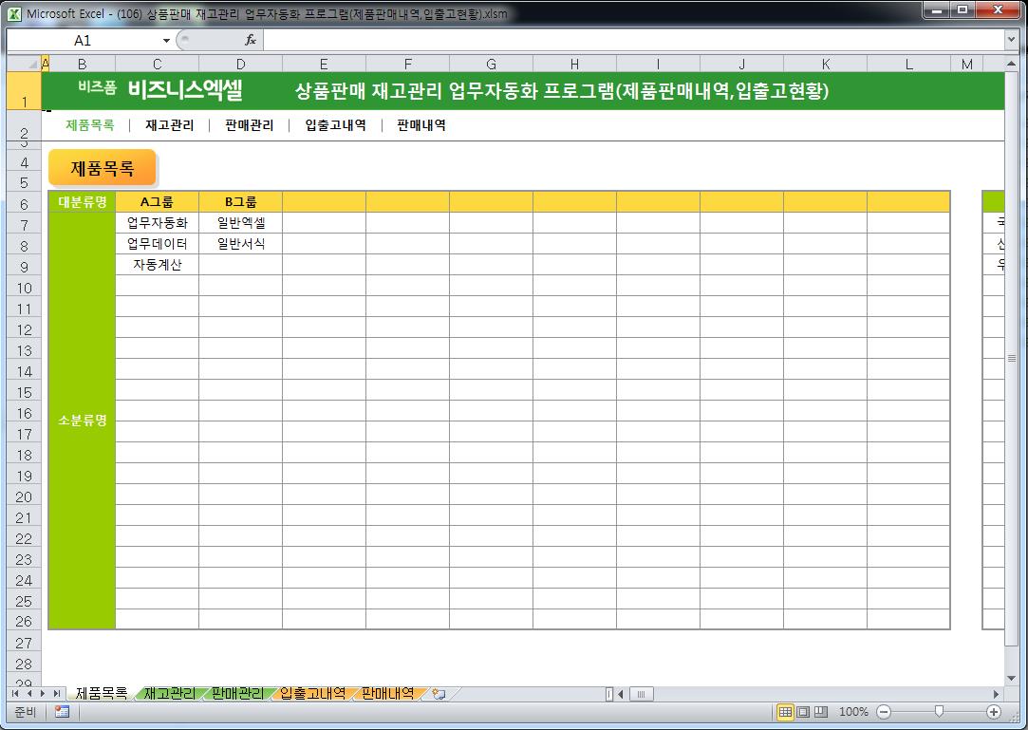The height and width of the screenshot is (730, 1028).
Task: Open the 판매관리 navigation link
Action: click(249, 125)
